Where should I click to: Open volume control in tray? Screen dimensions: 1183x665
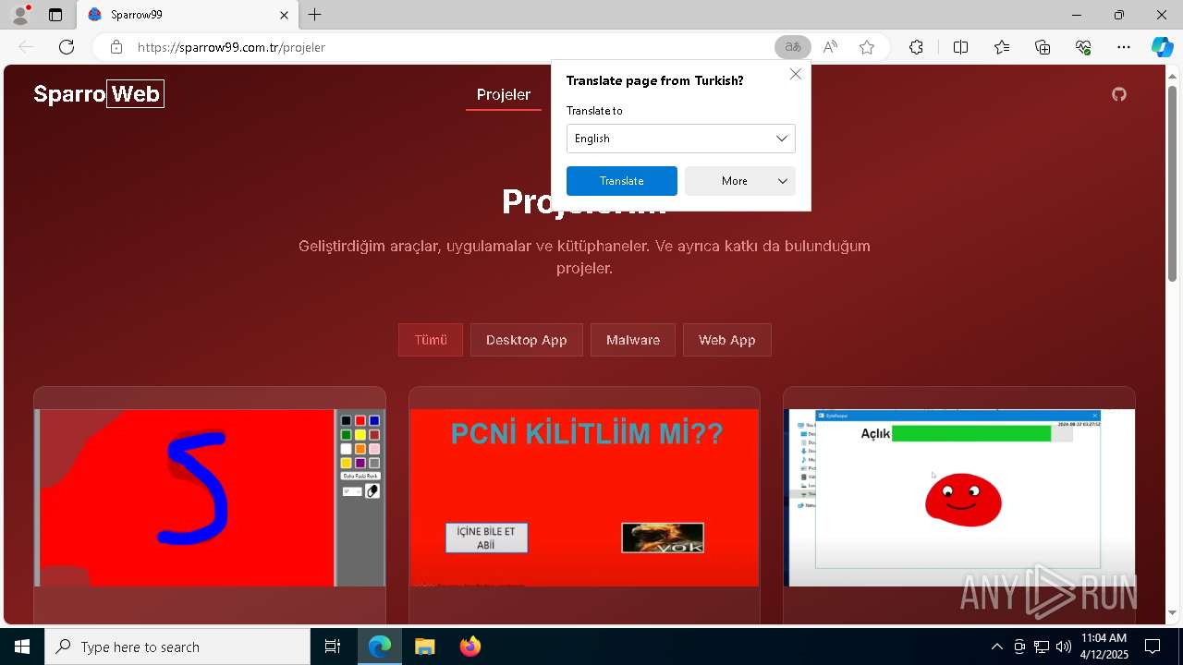coord(1064,647)
